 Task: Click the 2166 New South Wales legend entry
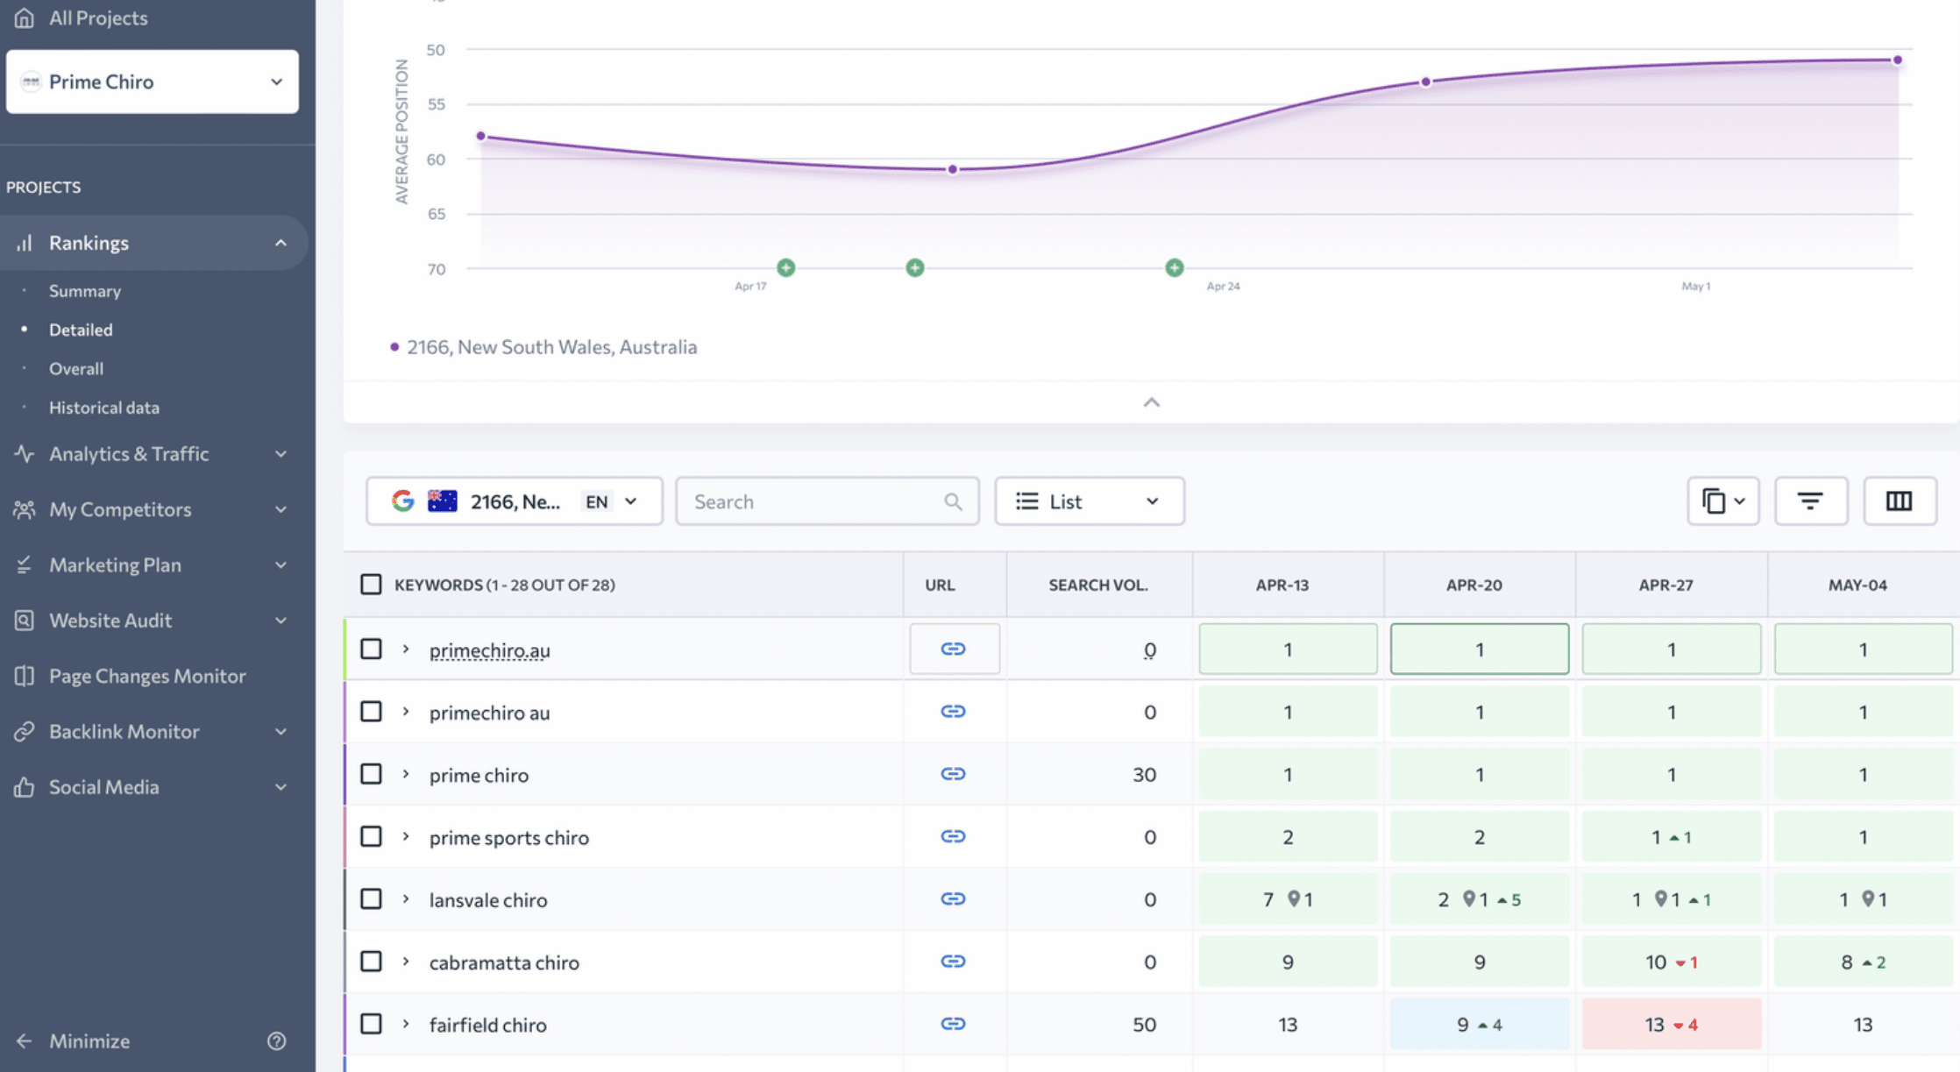[543, 347]
